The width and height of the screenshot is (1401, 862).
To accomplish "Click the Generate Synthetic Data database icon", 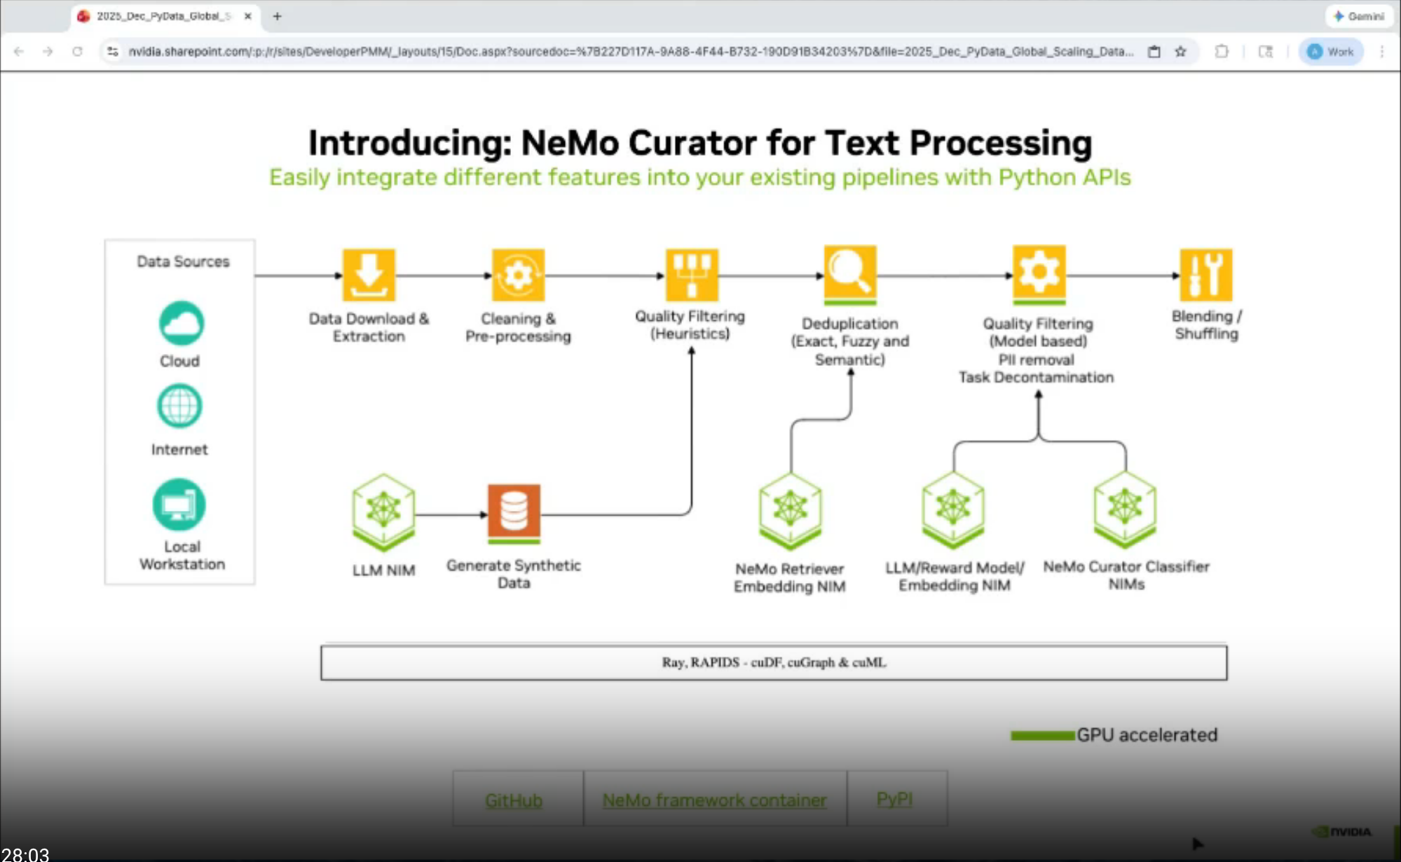I will pos(514,512).
